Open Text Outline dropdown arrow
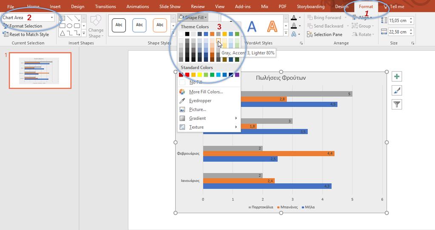Image resolution: width=435 pixels, height=230 pixels. 300,26
